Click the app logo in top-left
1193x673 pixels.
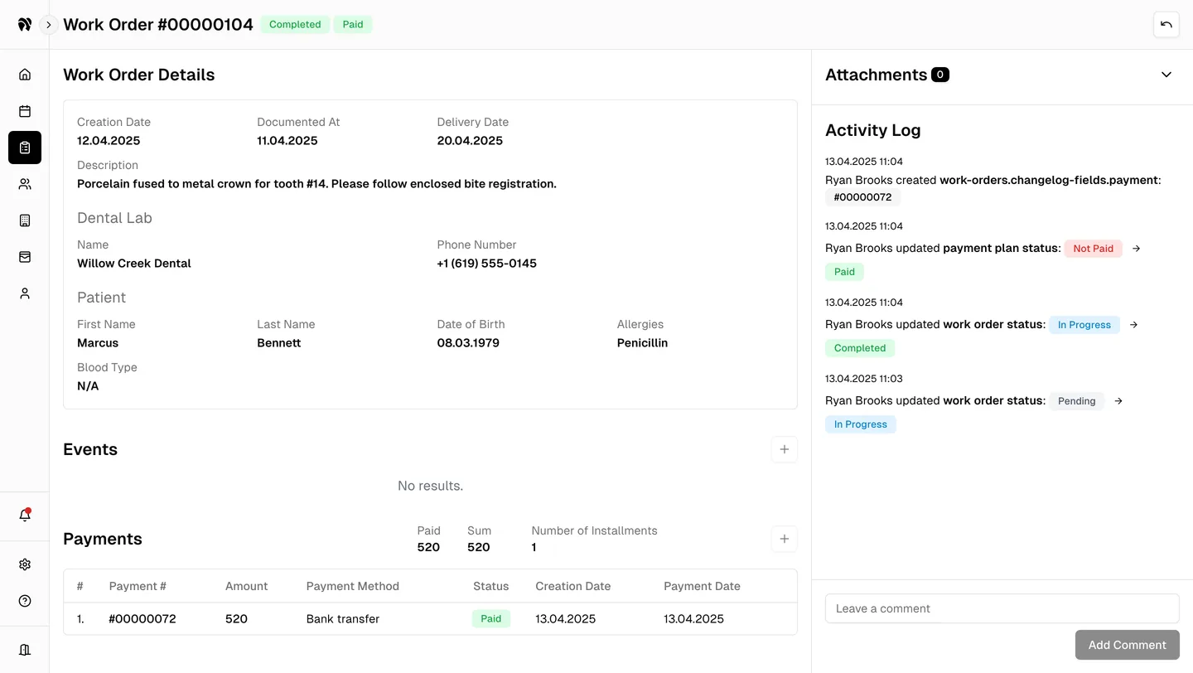[25, 25]
